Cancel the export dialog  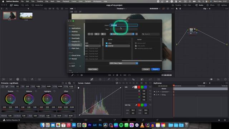point(146,69)
